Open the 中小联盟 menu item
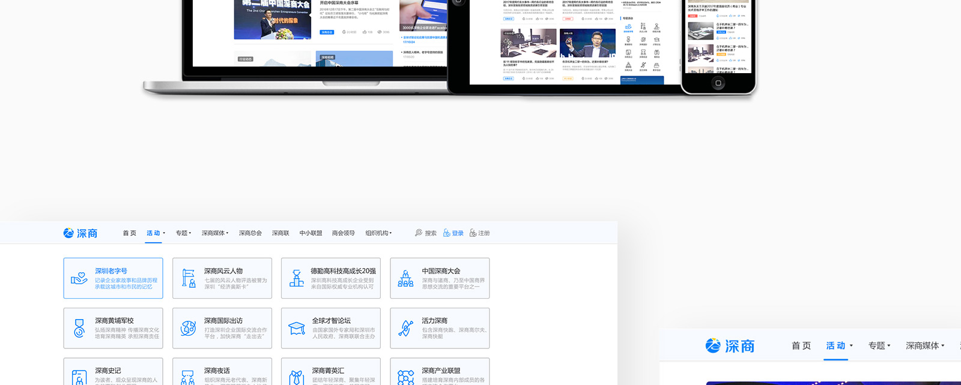The height and width of the screenshot is (385, 961). 311,233
